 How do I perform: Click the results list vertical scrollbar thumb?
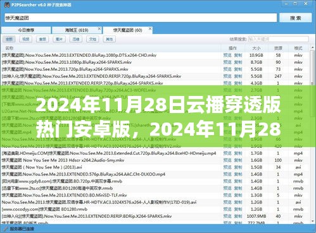(313, 83)
